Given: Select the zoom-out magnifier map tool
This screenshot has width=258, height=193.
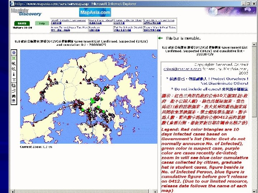Looking at the screenshot, I should 14,69.
